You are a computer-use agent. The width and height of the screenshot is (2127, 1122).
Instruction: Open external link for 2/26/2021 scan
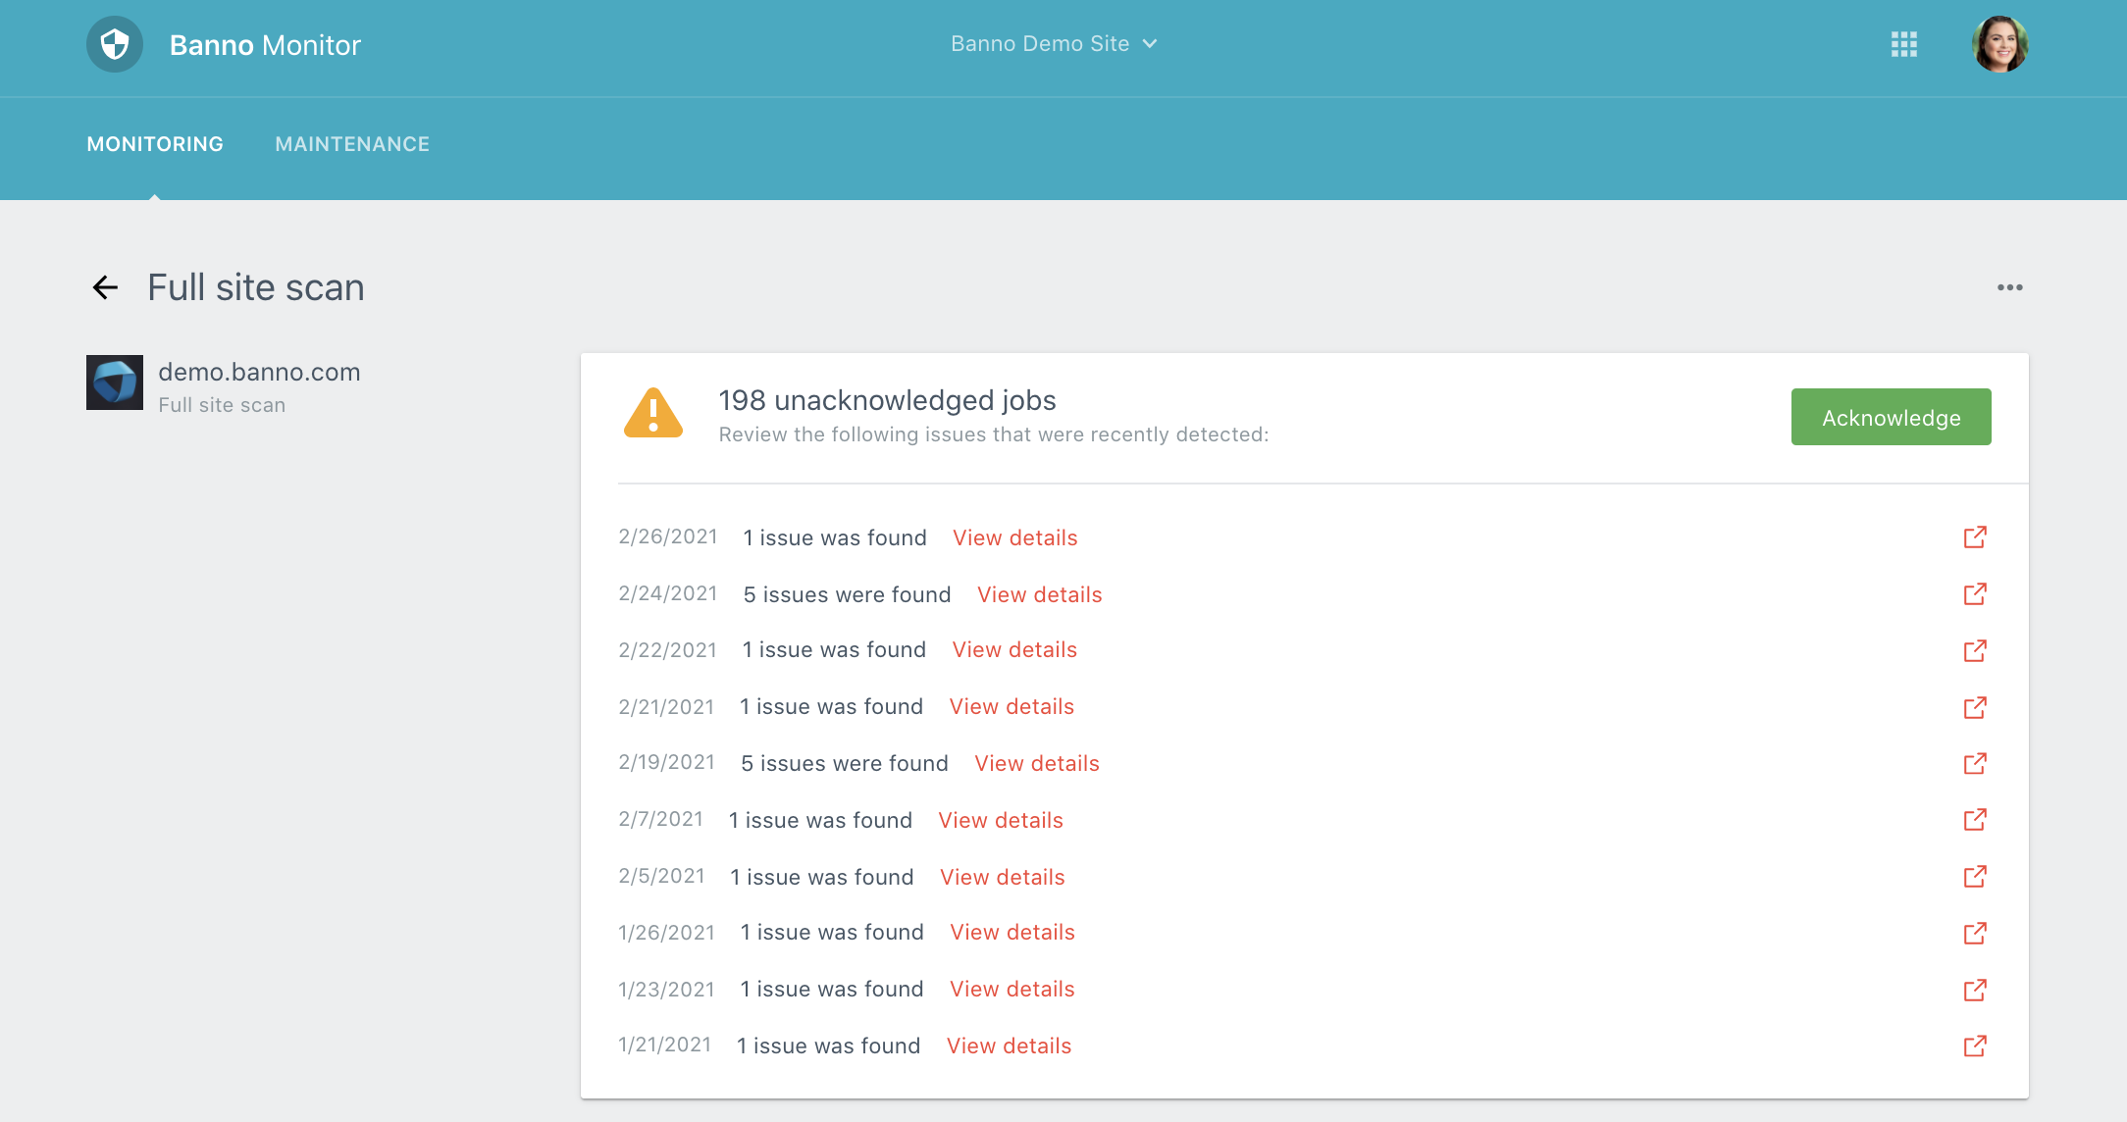click(x=1975, y=537)
